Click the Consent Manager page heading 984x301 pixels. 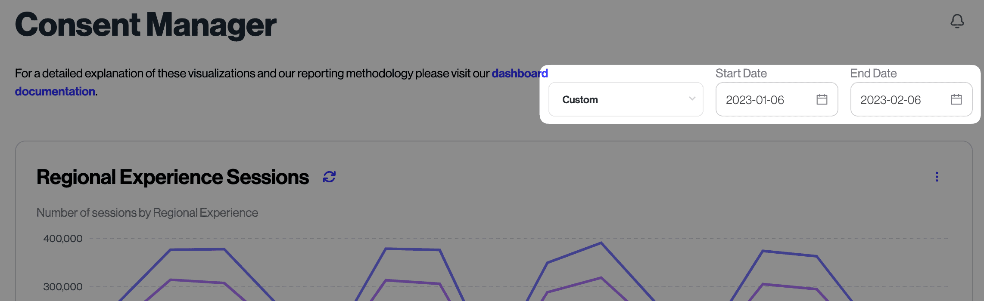click(146, 25)
